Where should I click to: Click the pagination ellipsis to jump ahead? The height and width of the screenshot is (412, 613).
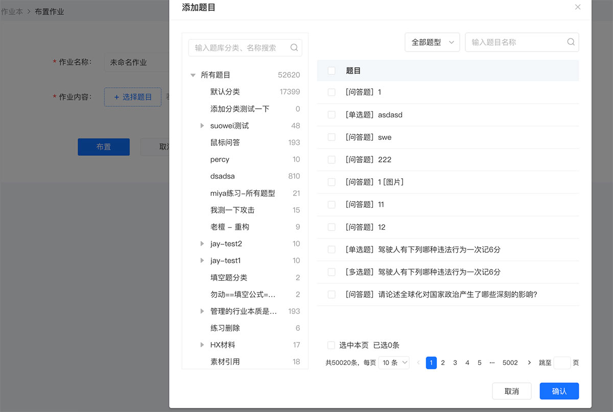492,362
